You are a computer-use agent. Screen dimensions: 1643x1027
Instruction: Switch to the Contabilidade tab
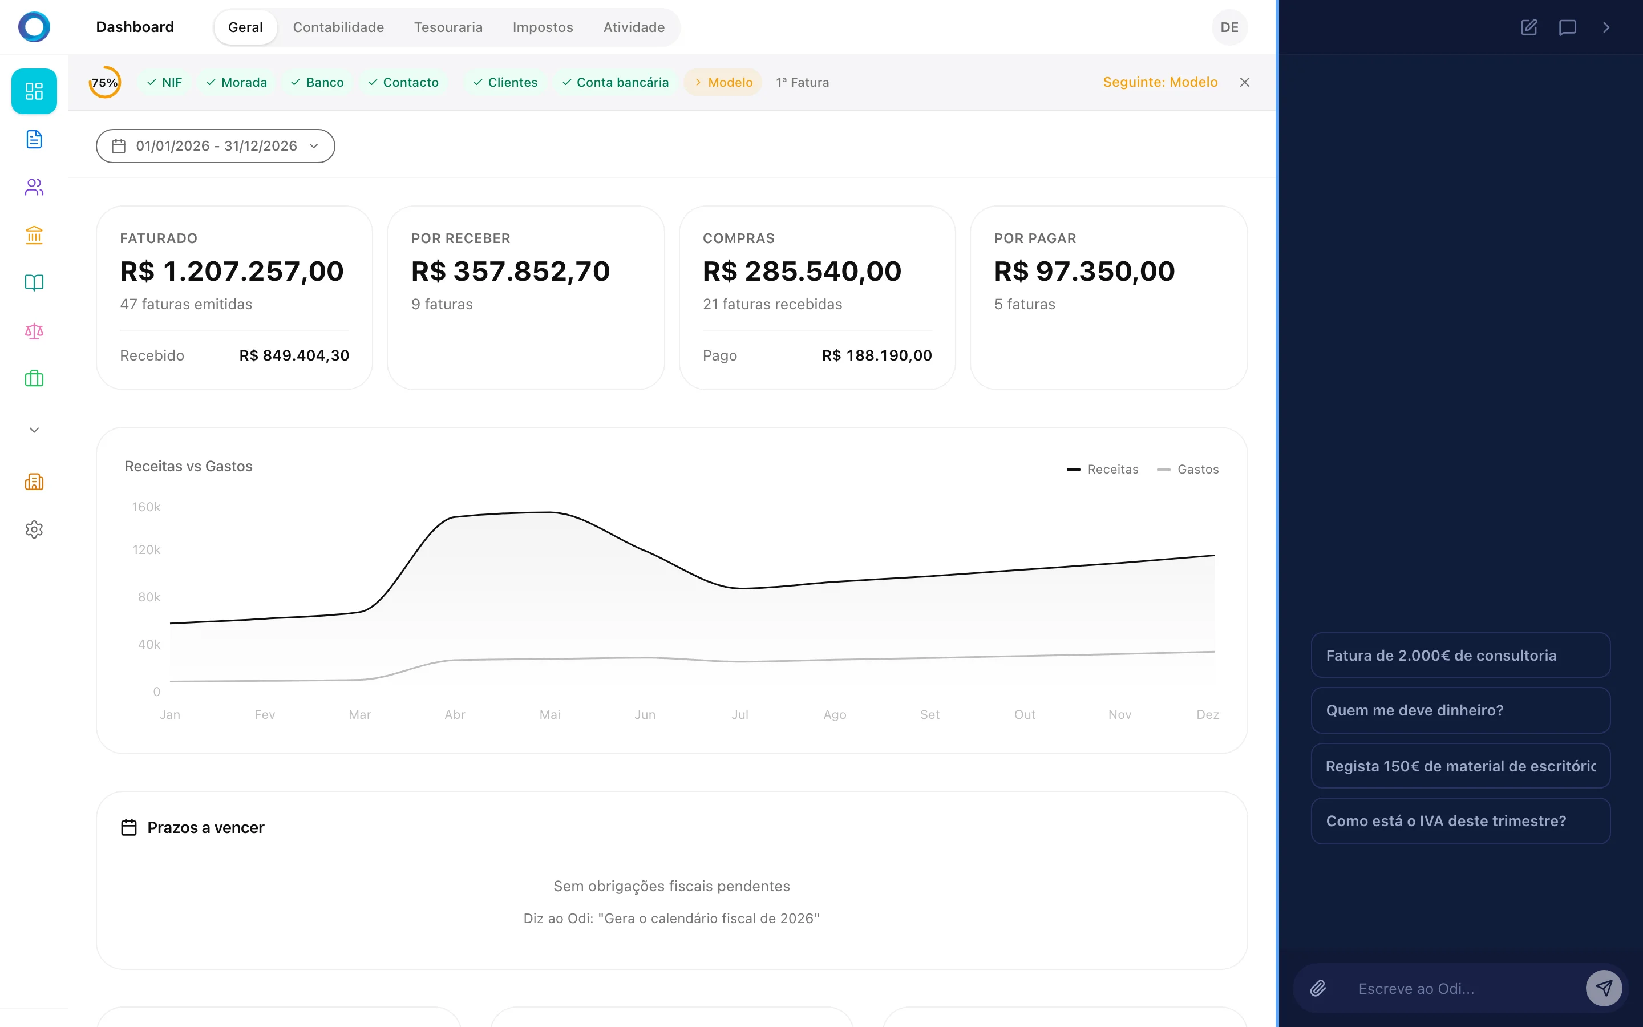click(x=338, y=27)
